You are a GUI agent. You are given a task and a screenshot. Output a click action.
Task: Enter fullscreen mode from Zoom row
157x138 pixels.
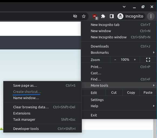[148, 60]
